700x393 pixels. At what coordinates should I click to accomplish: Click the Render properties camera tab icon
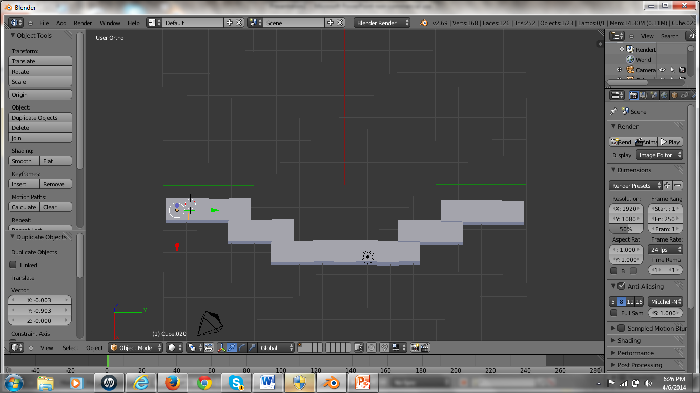point(634,95)
